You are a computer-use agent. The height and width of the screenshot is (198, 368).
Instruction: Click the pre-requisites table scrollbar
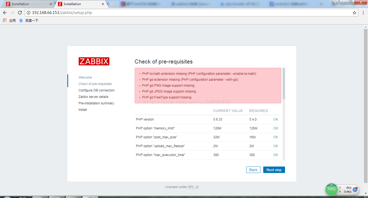[284, 83]
